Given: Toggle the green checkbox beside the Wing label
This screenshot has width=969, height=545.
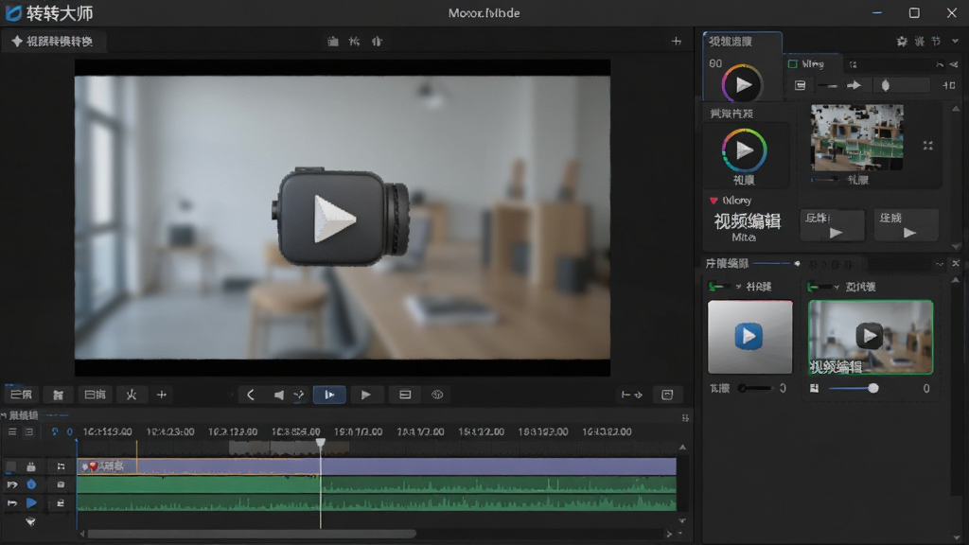Looking at the screenshot, I should tap(793, 64).
